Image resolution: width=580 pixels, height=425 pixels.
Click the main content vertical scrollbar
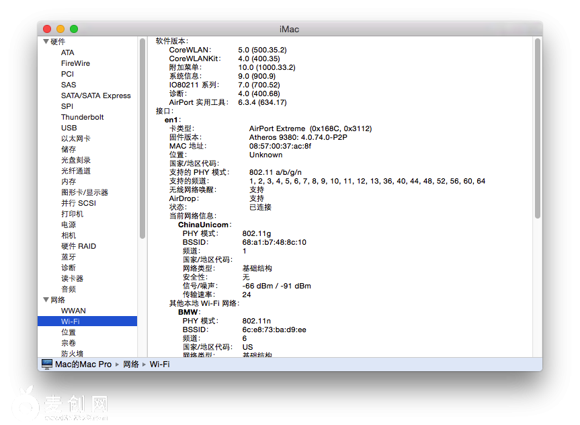point(537,128)
